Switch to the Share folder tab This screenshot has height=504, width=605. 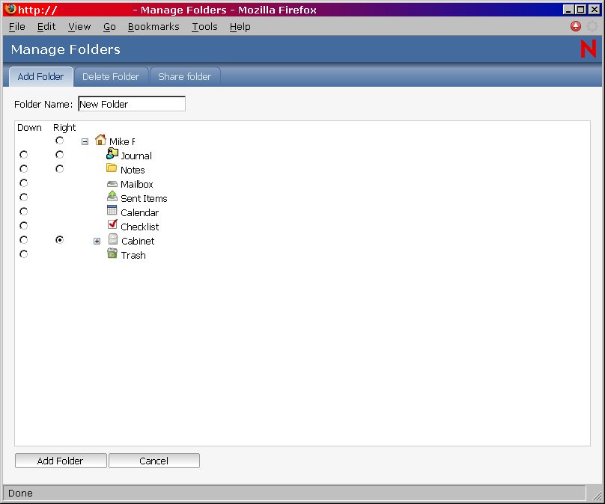click(184, 77)
